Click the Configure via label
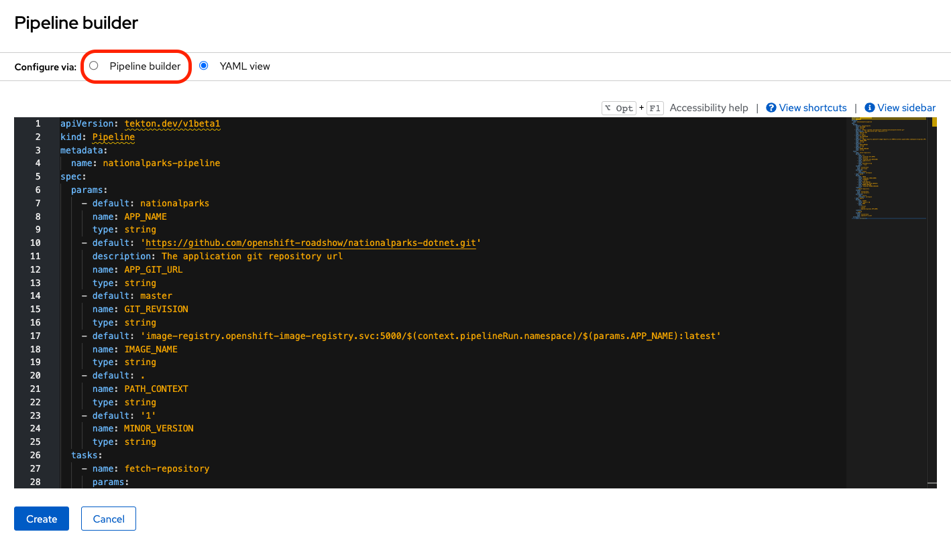951x540 pixels. (x=46, y=67)
